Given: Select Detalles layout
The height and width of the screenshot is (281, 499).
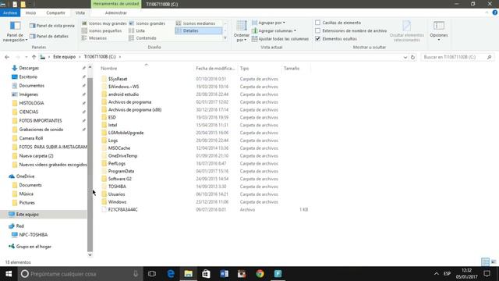Looking at the screenshot, I should coord(199,30).
